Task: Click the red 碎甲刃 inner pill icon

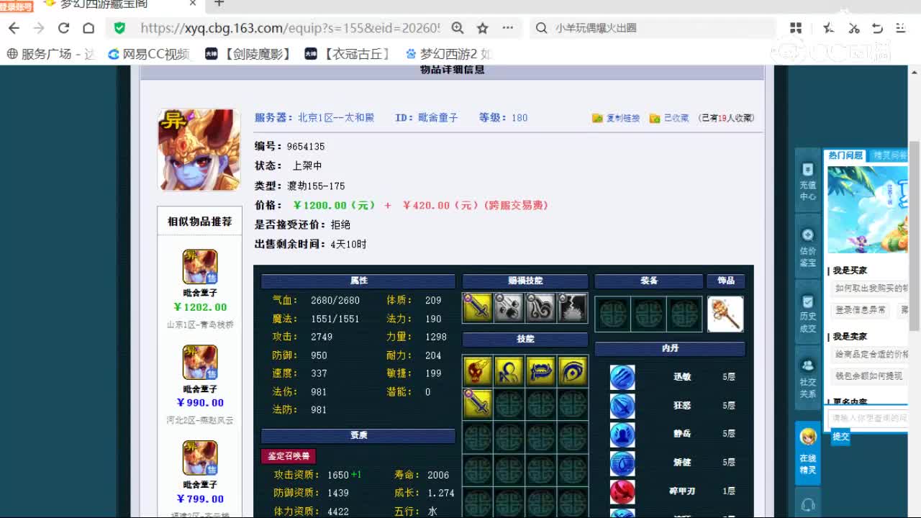Action: [x=622, y=491]
